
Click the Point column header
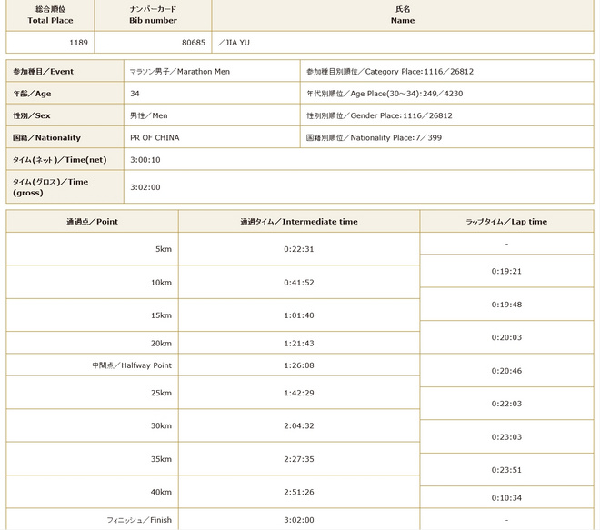coord(92,222)
